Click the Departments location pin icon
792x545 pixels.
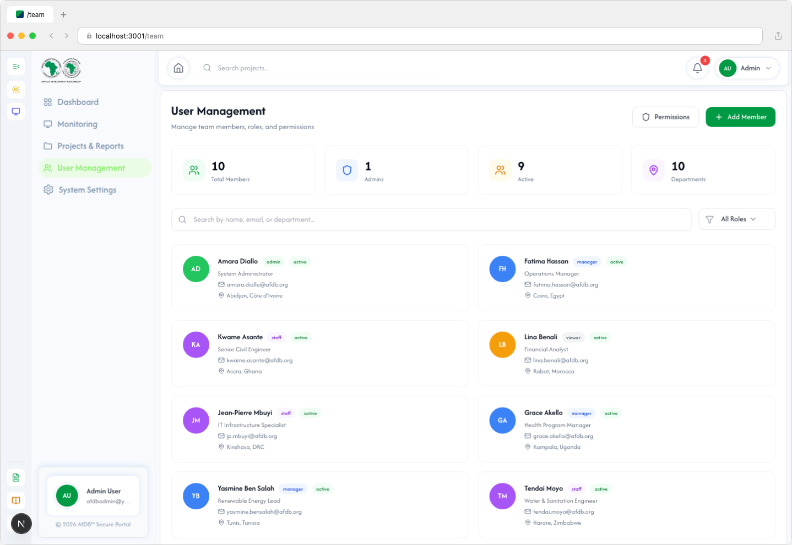pos(653,170)
